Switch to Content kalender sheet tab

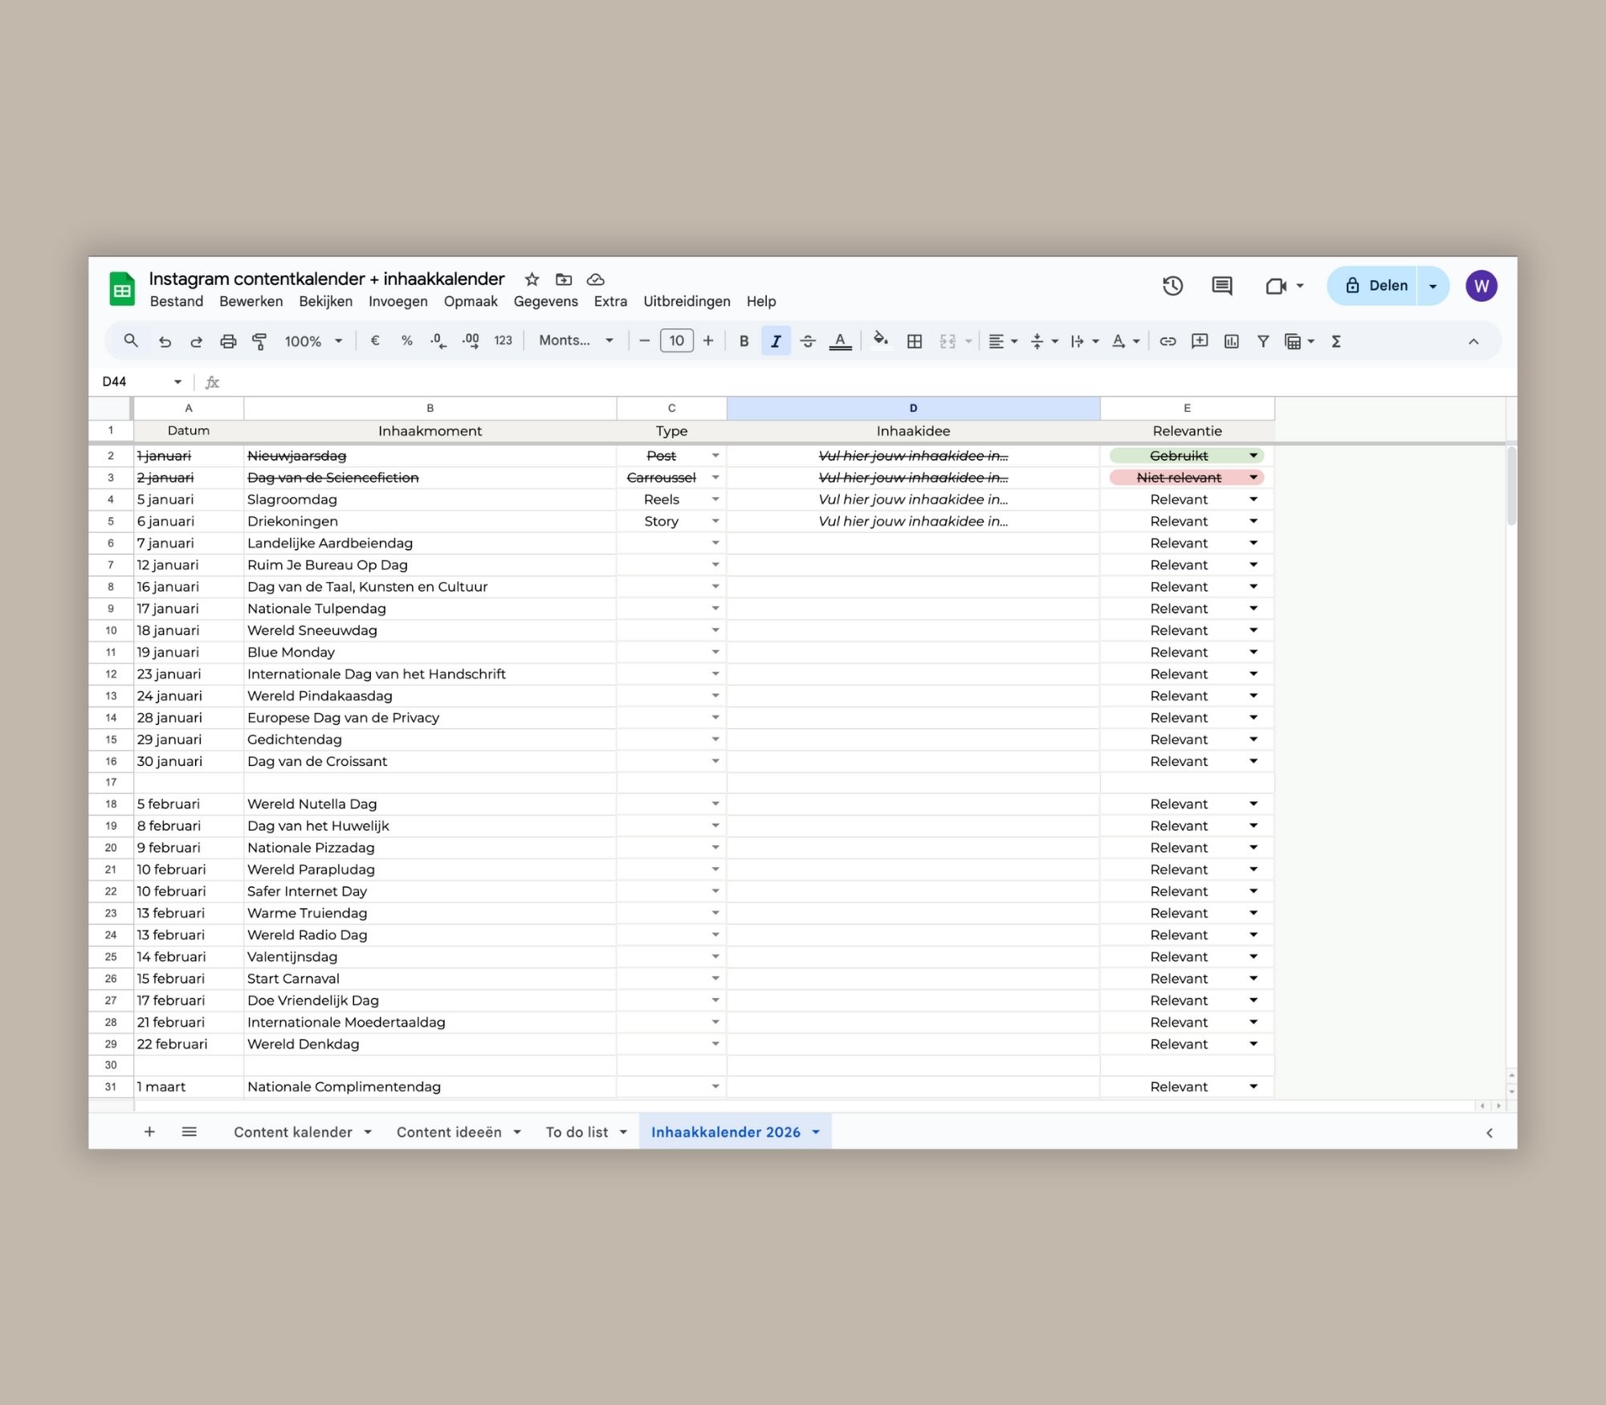pos(293,1132)
